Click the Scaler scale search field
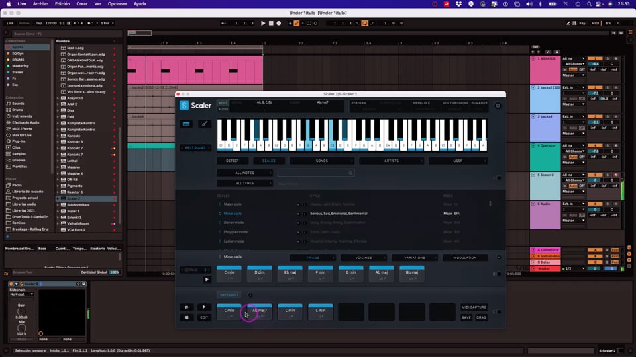Viewport: 636px width, 357px height. pos(316,173)
